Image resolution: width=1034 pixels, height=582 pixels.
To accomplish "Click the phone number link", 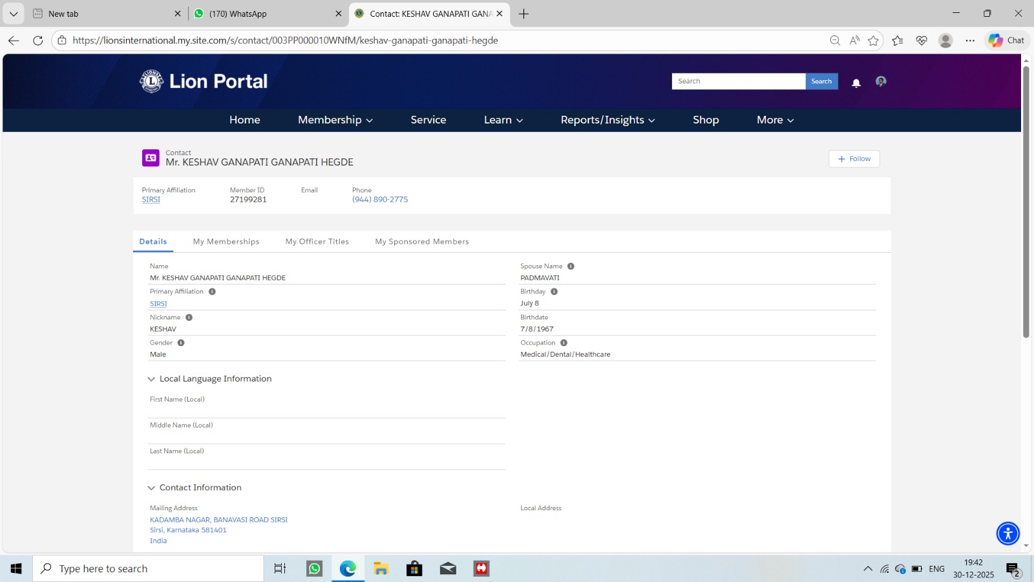I will 380,200.
